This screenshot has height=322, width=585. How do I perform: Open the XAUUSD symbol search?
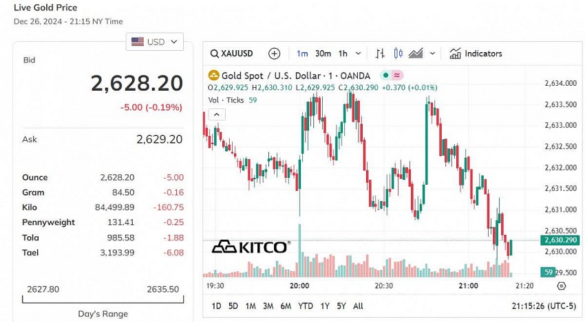233,54
